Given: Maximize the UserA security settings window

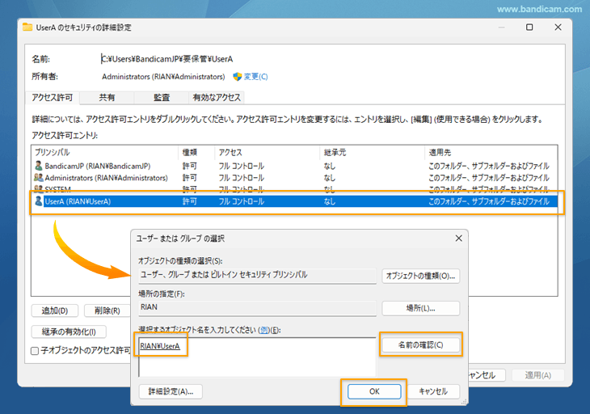Looking at the screenshot, I should (x=529, y=27).
